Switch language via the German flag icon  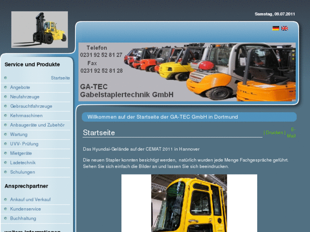(x=275, y=28)
